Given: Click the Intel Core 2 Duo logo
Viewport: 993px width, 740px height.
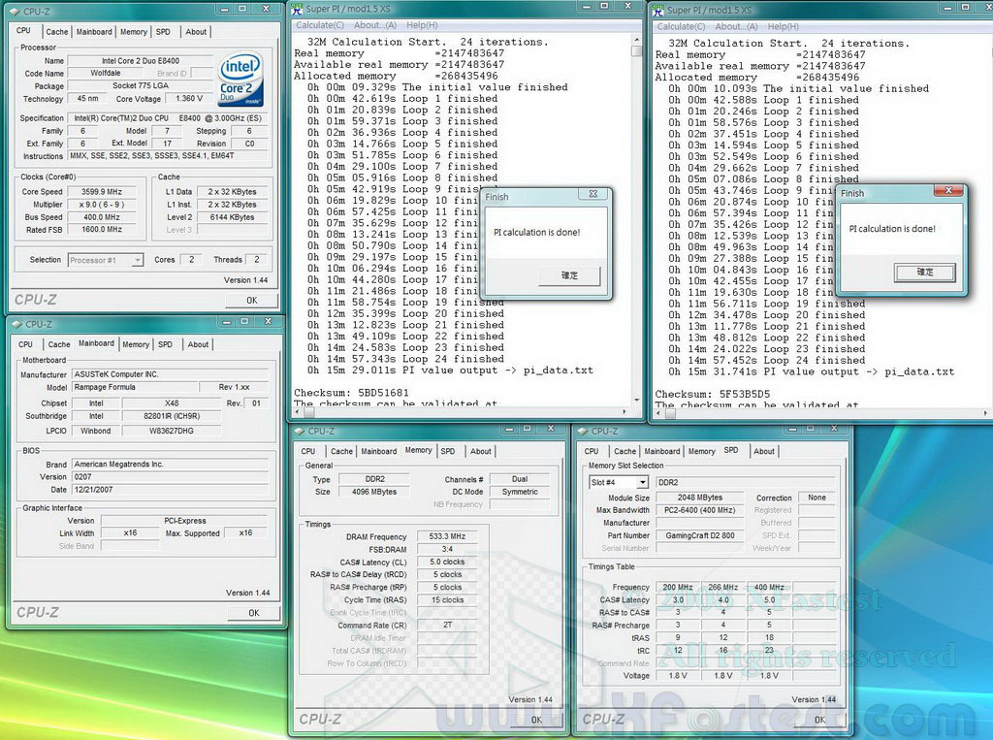Looking at the screenshot, I should [240, 80].
